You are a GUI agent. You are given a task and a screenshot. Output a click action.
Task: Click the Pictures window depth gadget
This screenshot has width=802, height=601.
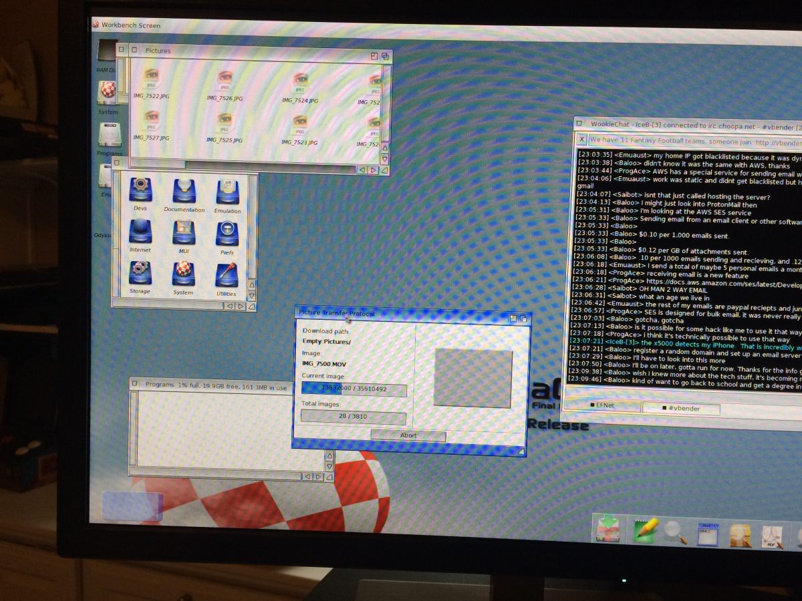[385, 57]
